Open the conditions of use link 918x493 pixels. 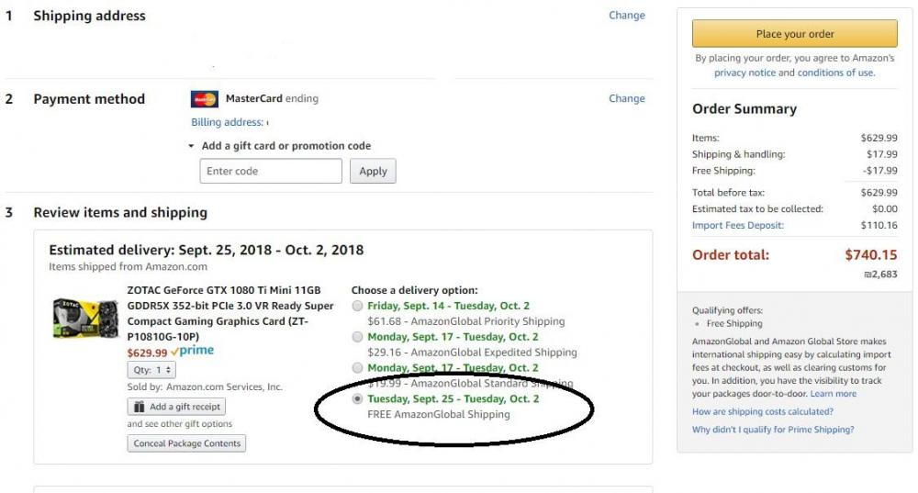pyautogui.click(x=835, y=73)
